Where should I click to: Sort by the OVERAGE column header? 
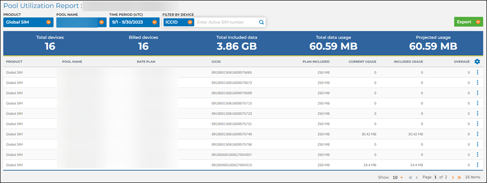click(x=462, y=61)
